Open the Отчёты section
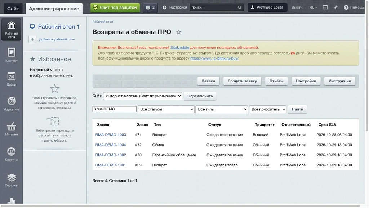Image resolution: width=369 pixels, height=208 pixels. click(x=276, y=81)
